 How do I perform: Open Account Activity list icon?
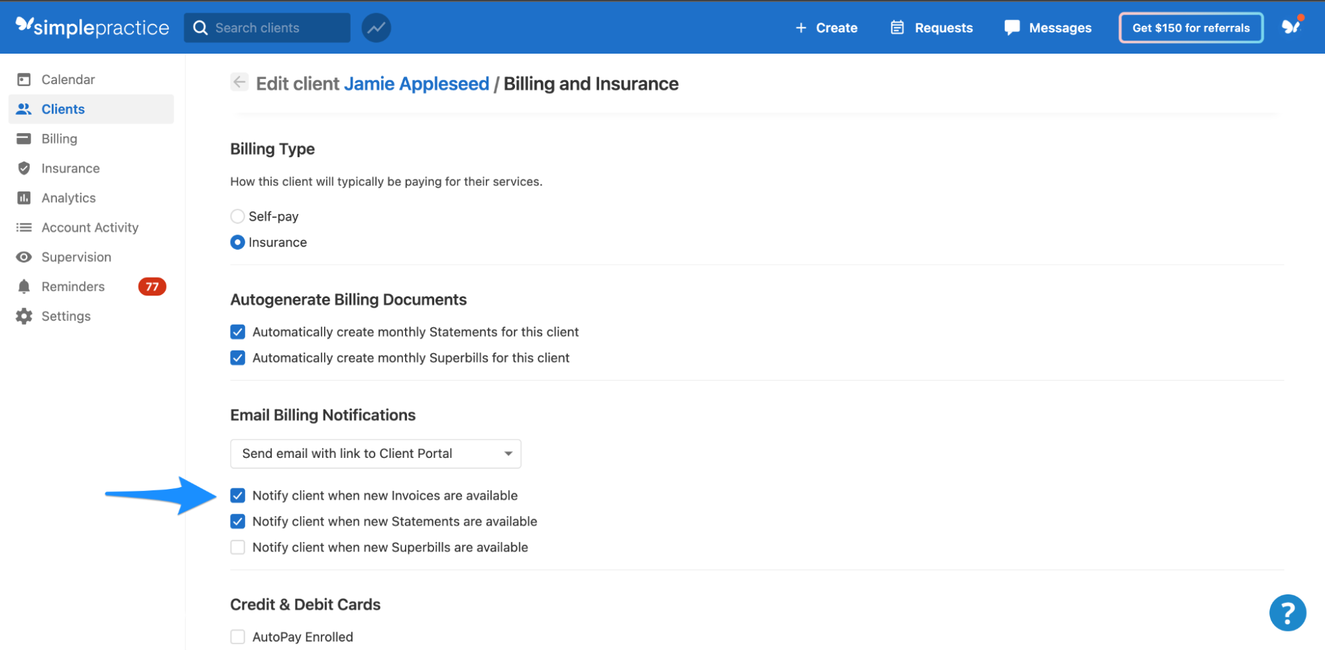[x=24, y=227]
